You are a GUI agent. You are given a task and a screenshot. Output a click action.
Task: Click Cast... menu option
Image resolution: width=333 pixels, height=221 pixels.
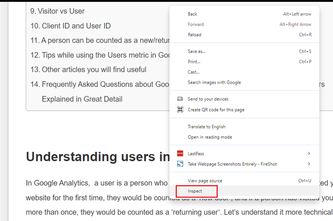[194, 72]
